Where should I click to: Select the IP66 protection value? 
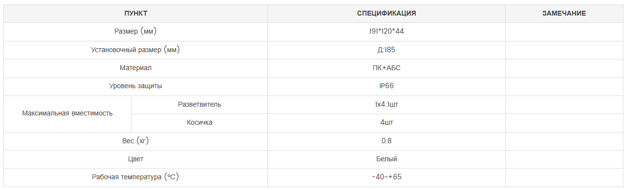click(386, 86)
